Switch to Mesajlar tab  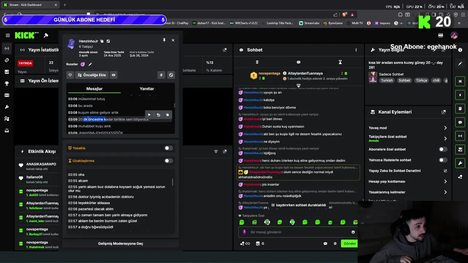94,89
